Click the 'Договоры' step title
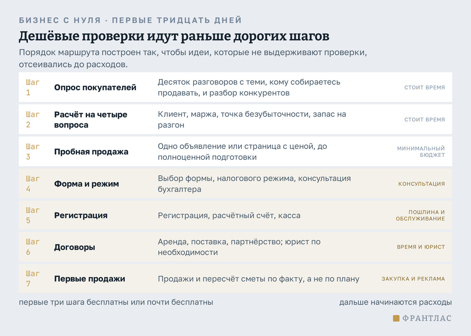471x336 pixels. tap(75, 248)
